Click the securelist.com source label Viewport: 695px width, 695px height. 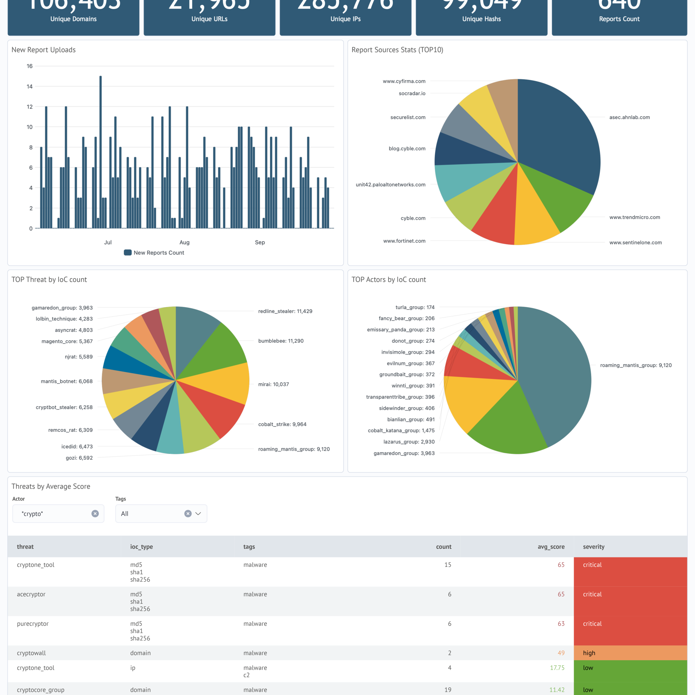pyautogui.click(x=408, y=117)
